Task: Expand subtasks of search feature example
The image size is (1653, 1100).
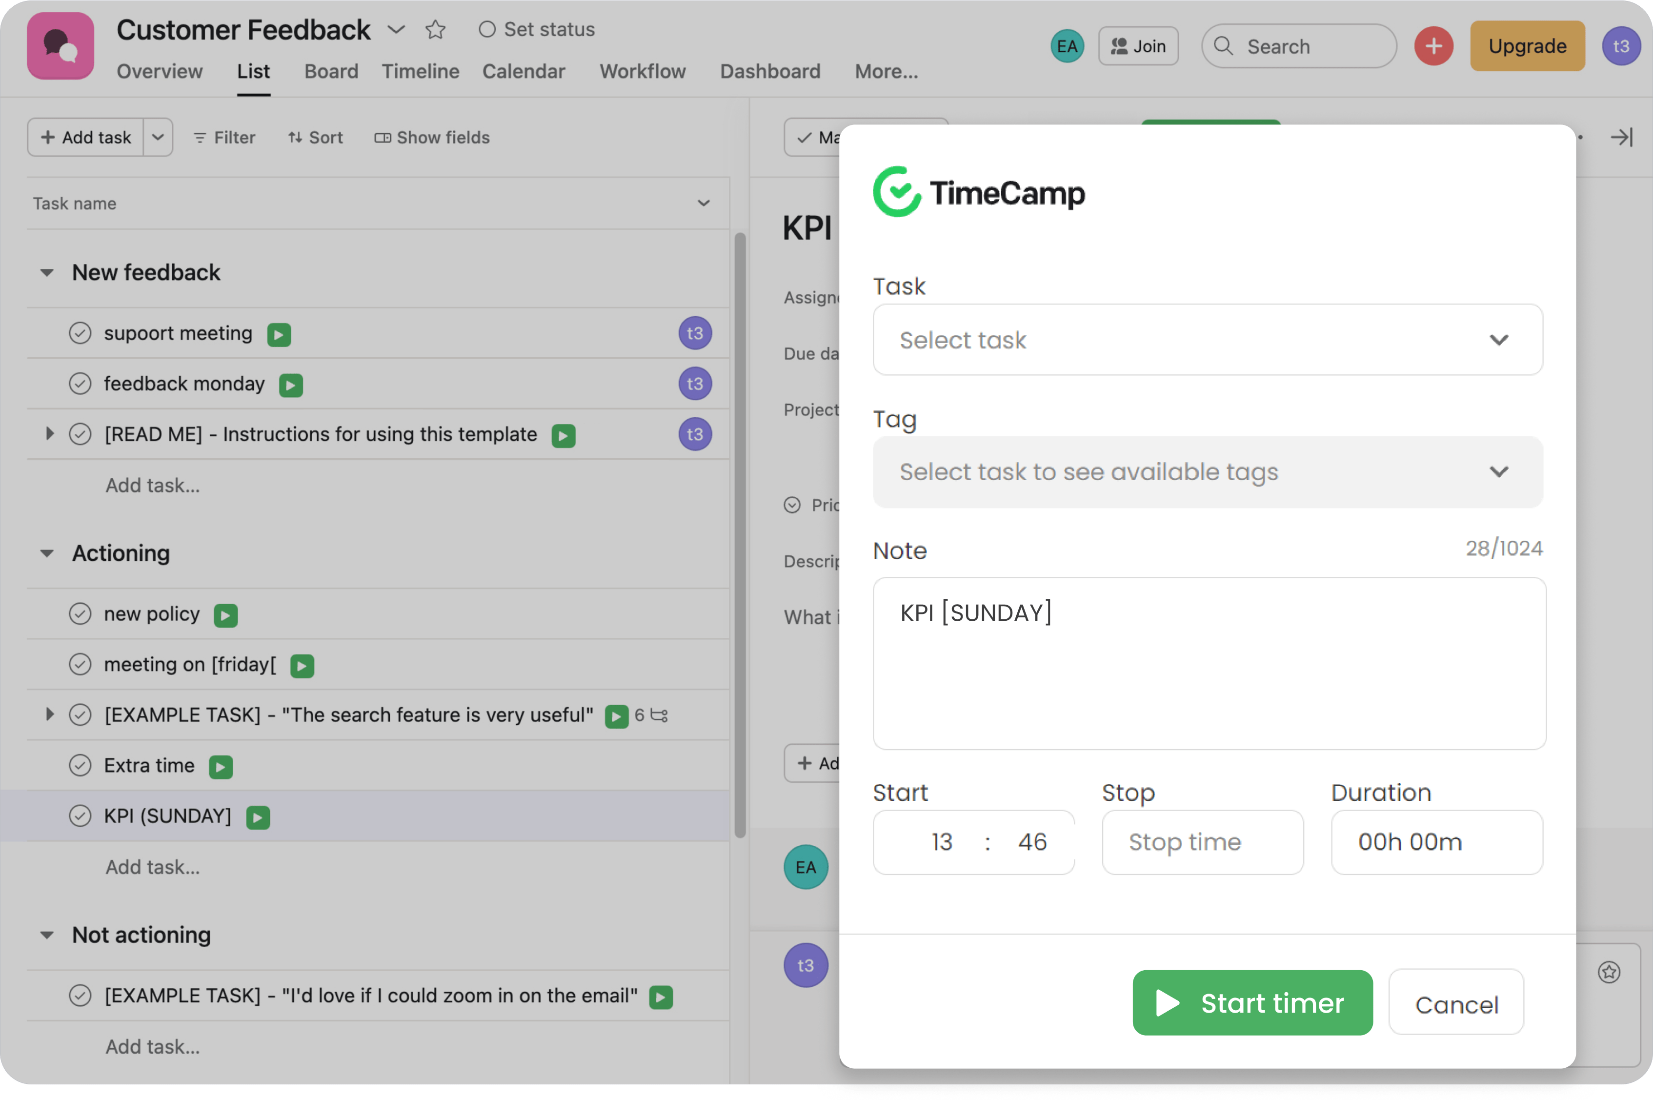Action: [49, 714]
